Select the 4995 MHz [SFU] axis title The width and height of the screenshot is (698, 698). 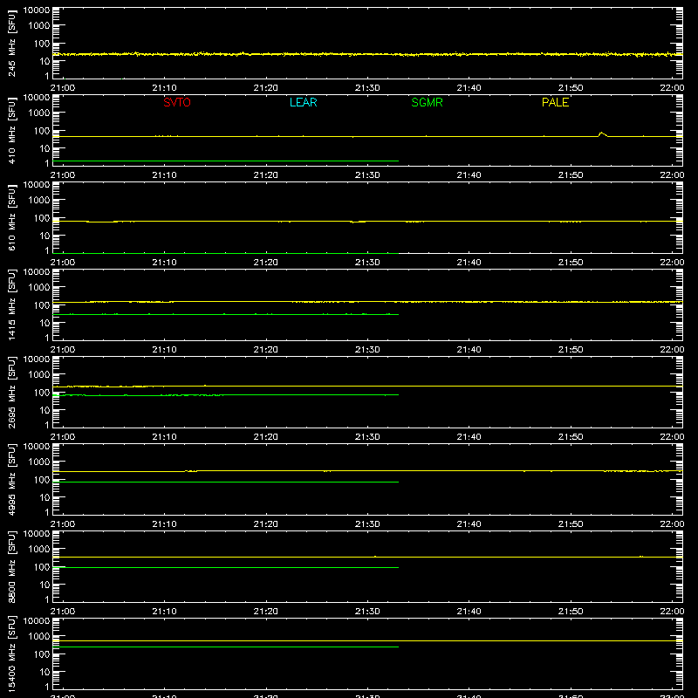(12, 479)
